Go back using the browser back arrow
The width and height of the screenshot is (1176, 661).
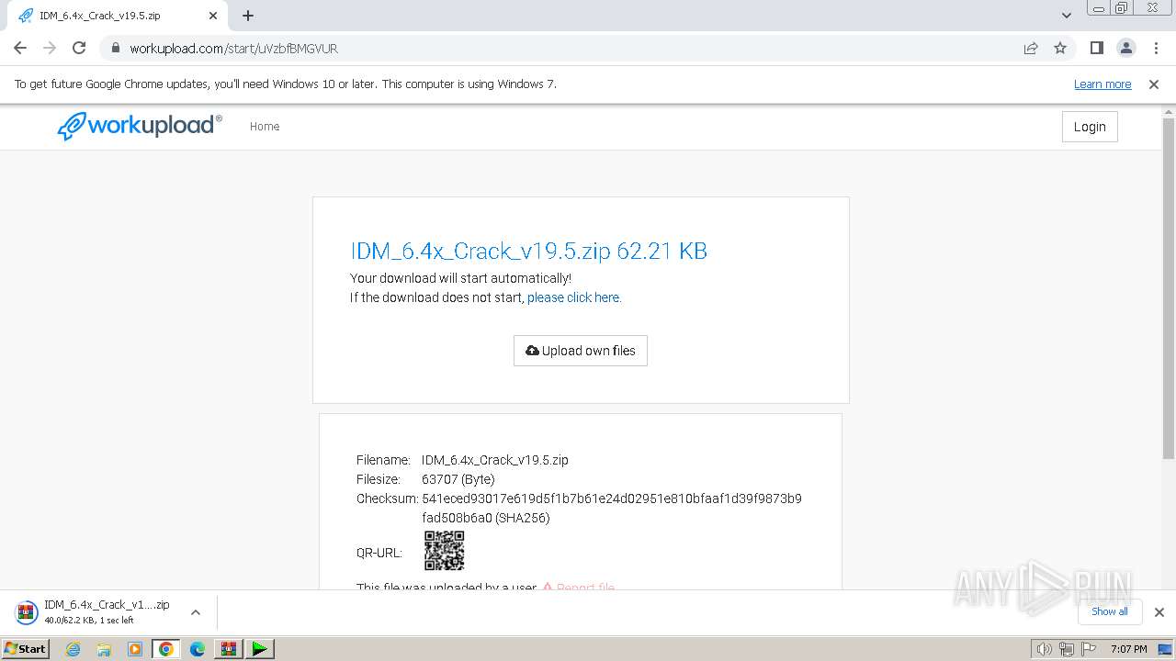coord(20,48)
